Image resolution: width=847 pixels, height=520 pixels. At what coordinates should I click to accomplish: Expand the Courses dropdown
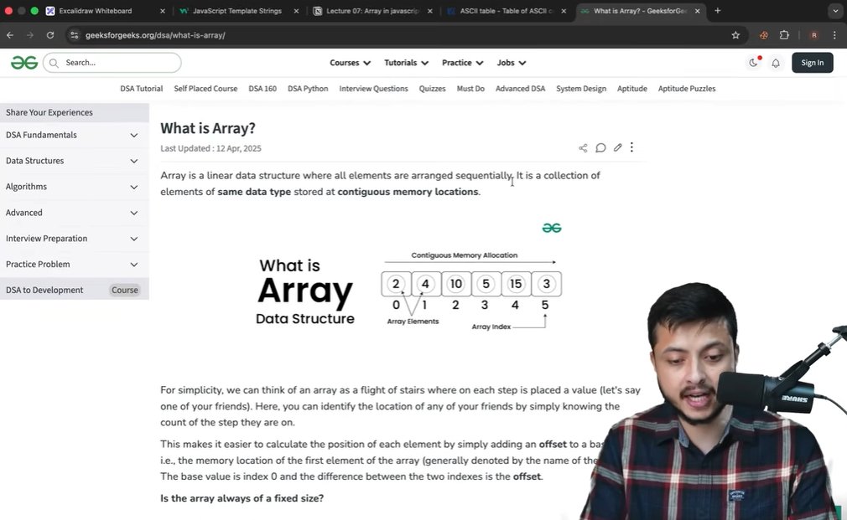350,63
